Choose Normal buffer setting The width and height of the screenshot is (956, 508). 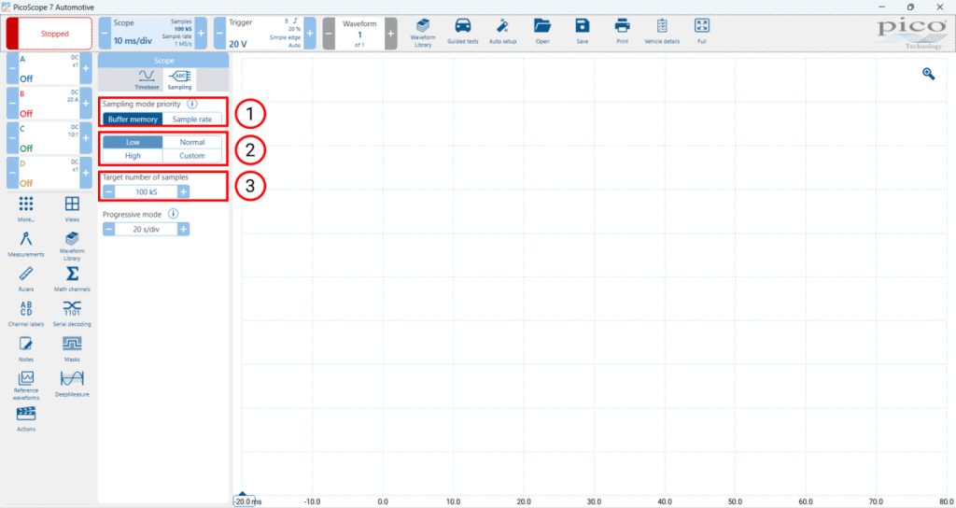192,142
